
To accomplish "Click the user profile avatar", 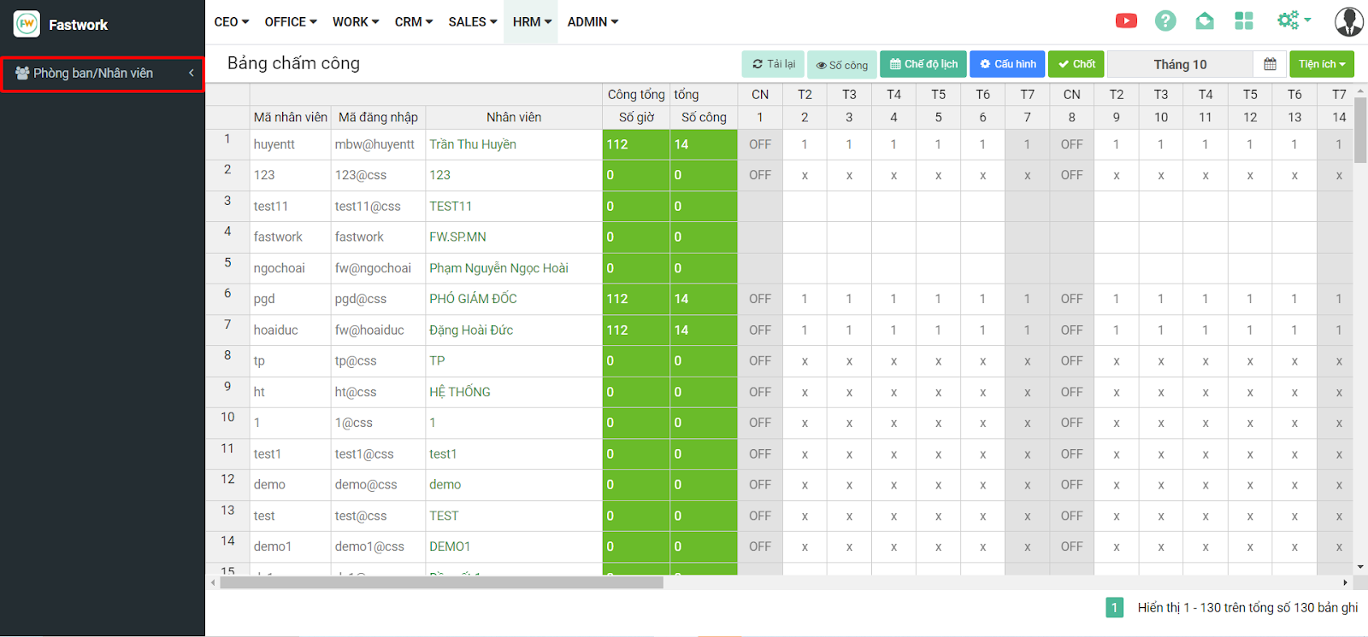I will [x=1348, y=21].
